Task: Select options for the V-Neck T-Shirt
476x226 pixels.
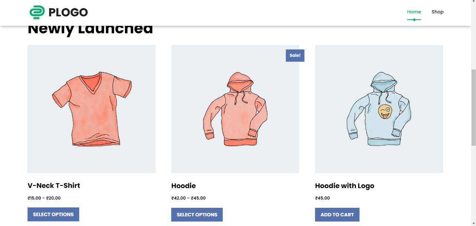Action: coord(53,214)
